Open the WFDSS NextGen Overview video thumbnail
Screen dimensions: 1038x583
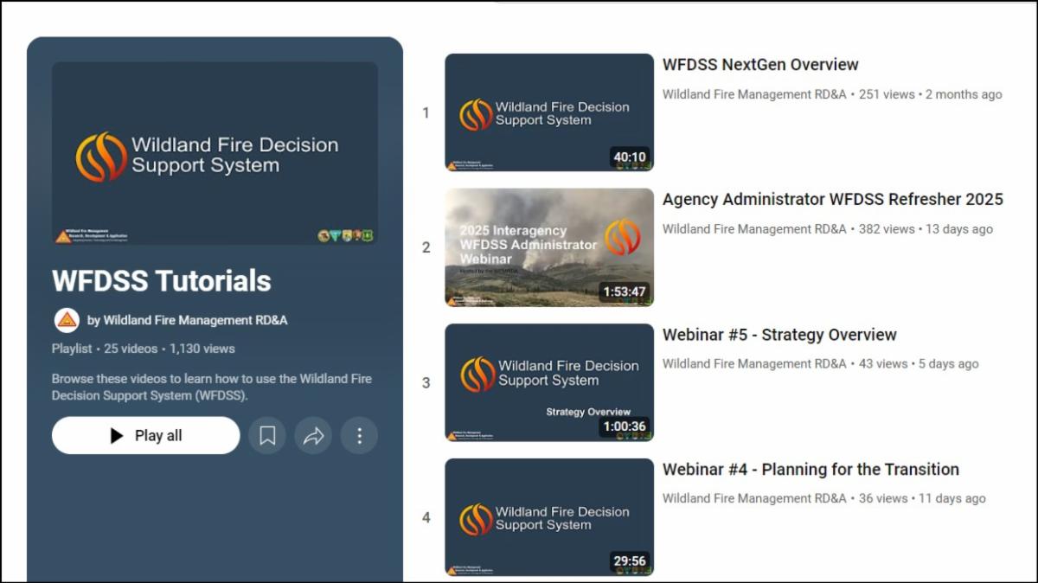click(549, 112)
